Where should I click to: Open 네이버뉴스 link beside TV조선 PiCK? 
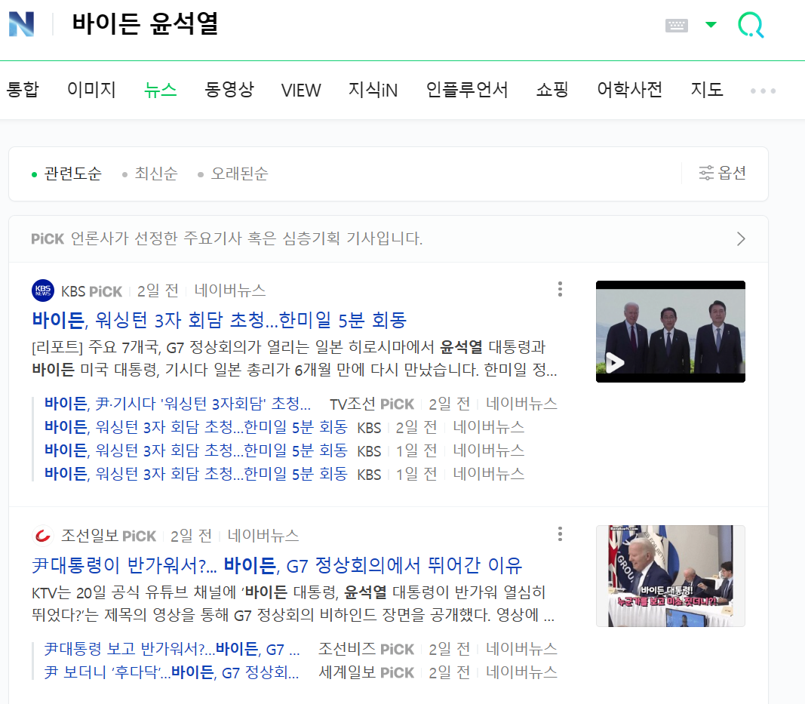(x=521, y=404)
